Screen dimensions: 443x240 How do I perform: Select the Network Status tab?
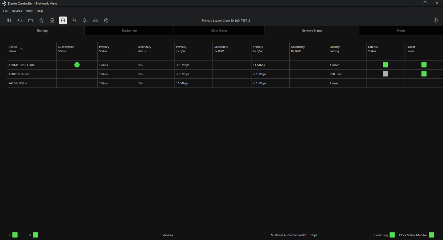[312, 30]
